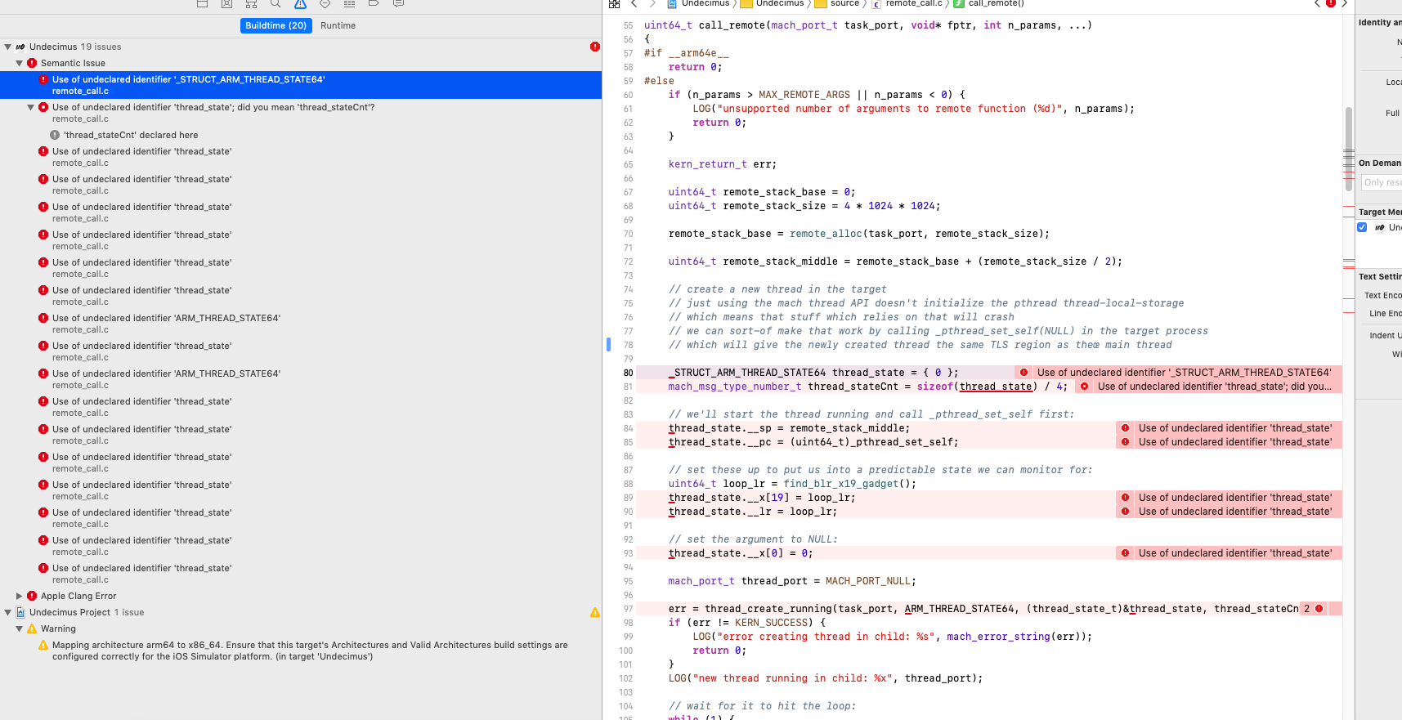Click the editor vertical scrollbar thumb

[1349, 149]
